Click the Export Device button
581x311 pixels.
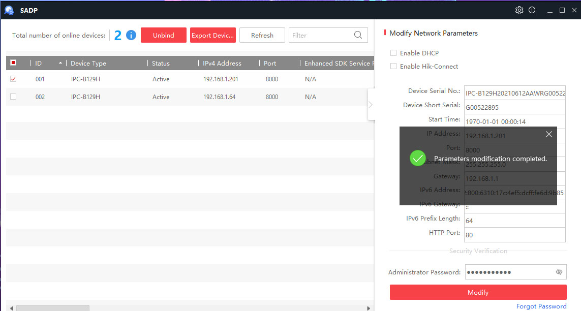[212, 35]
